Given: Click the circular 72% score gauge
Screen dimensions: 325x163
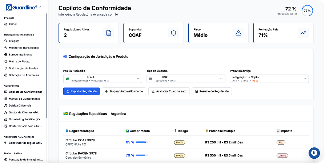Looking at the screenshot, I should [307, 11].
